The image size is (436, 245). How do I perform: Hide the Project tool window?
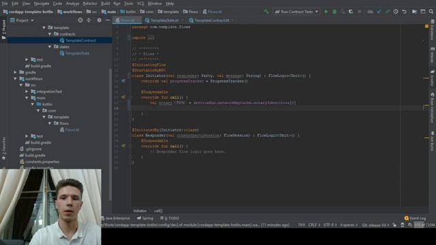108,20
